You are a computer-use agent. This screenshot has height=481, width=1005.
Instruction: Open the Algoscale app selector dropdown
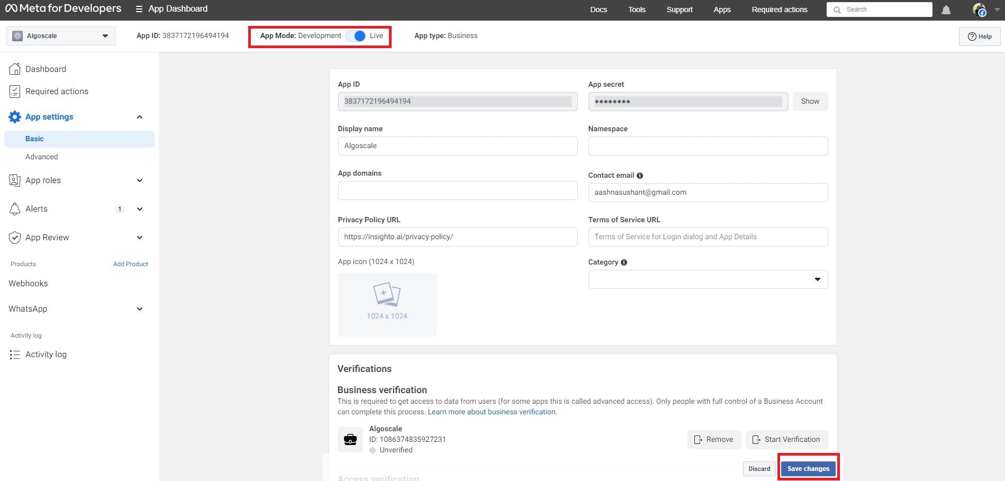(x=61, y=36)
